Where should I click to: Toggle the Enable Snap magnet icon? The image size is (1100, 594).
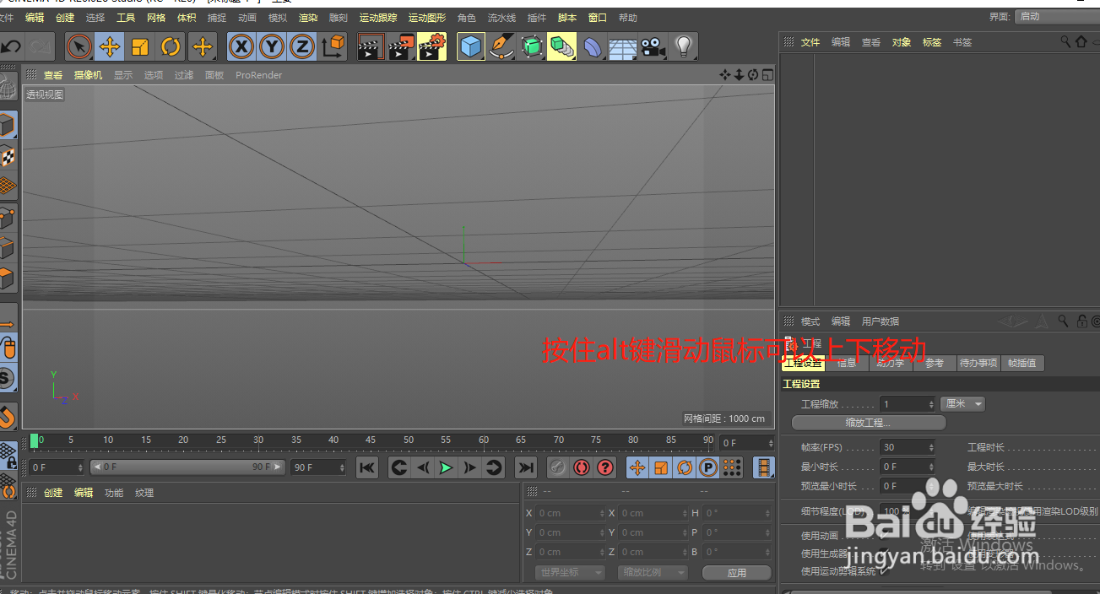[8, 416]
